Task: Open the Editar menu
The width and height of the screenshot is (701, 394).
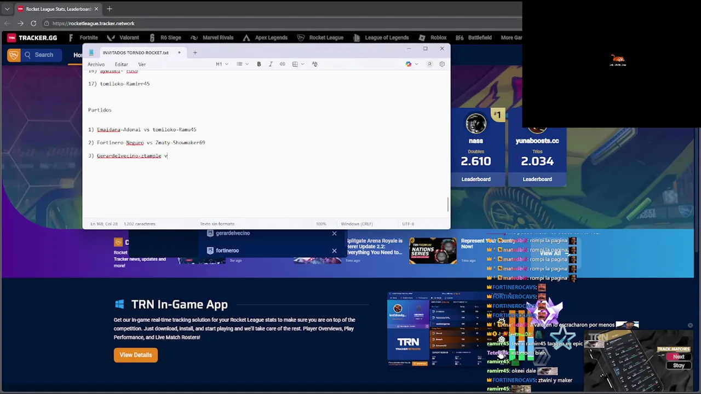Action: tap(121, 65)
